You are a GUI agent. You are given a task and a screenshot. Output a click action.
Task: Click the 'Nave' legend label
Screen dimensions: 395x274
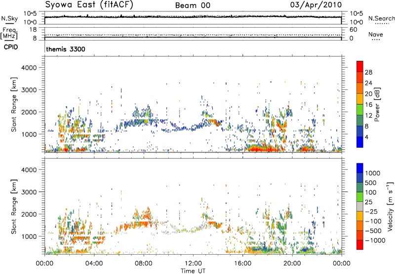coord(375,34)
